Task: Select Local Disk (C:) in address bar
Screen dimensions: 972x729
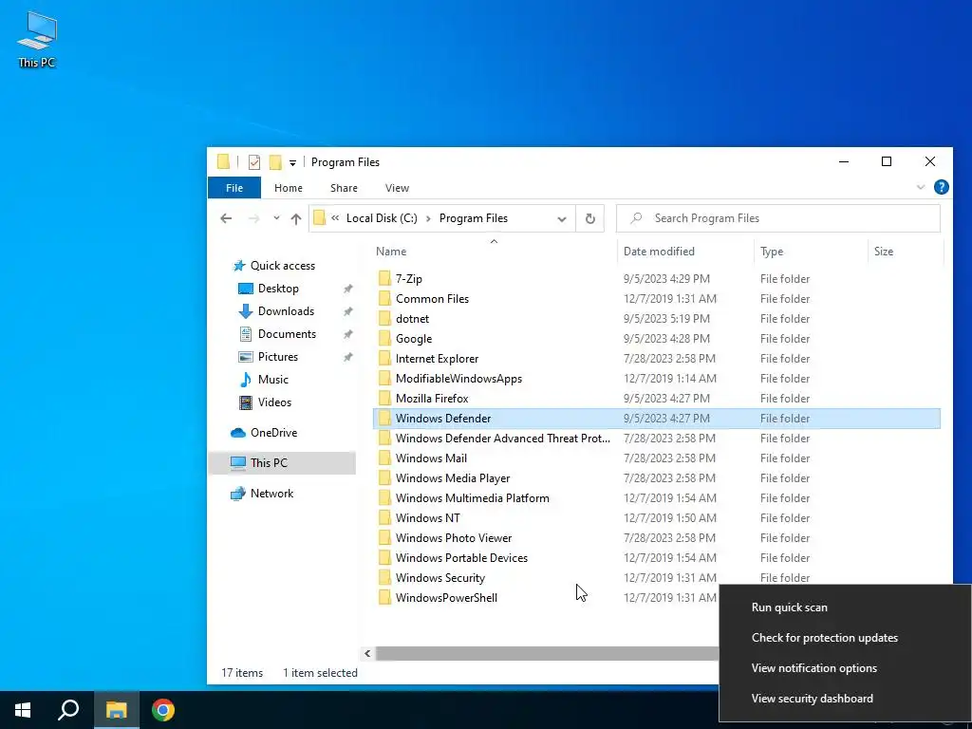Action: [382, 218]
